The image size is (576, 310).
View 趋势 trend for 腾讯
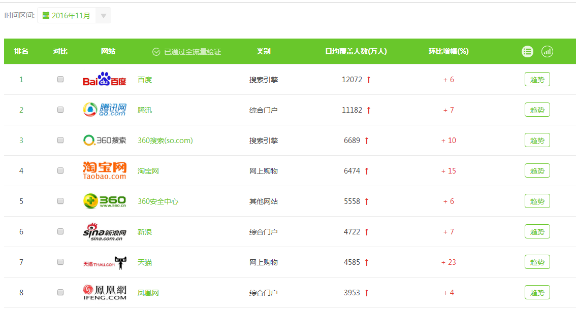pos(537,110)
